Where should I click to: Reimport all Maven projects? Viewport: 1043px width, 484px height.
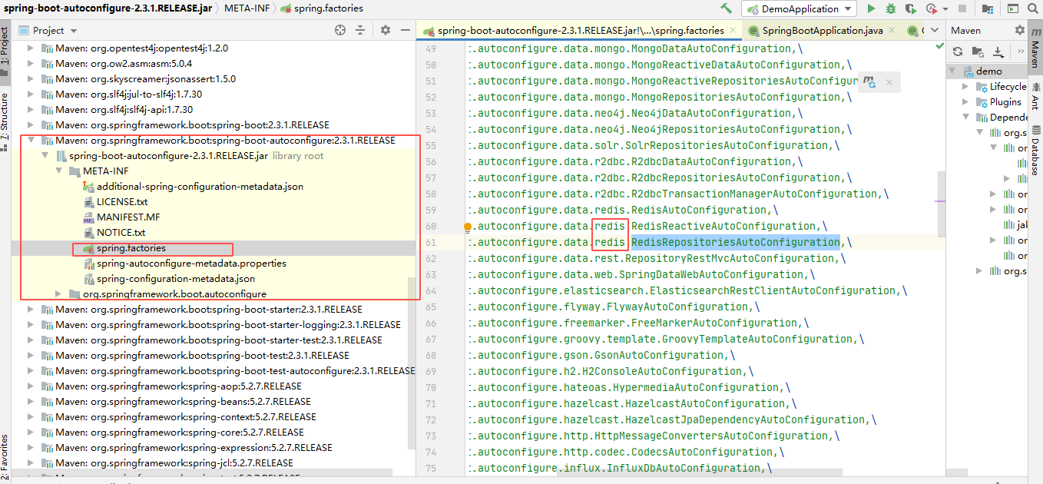958,51
